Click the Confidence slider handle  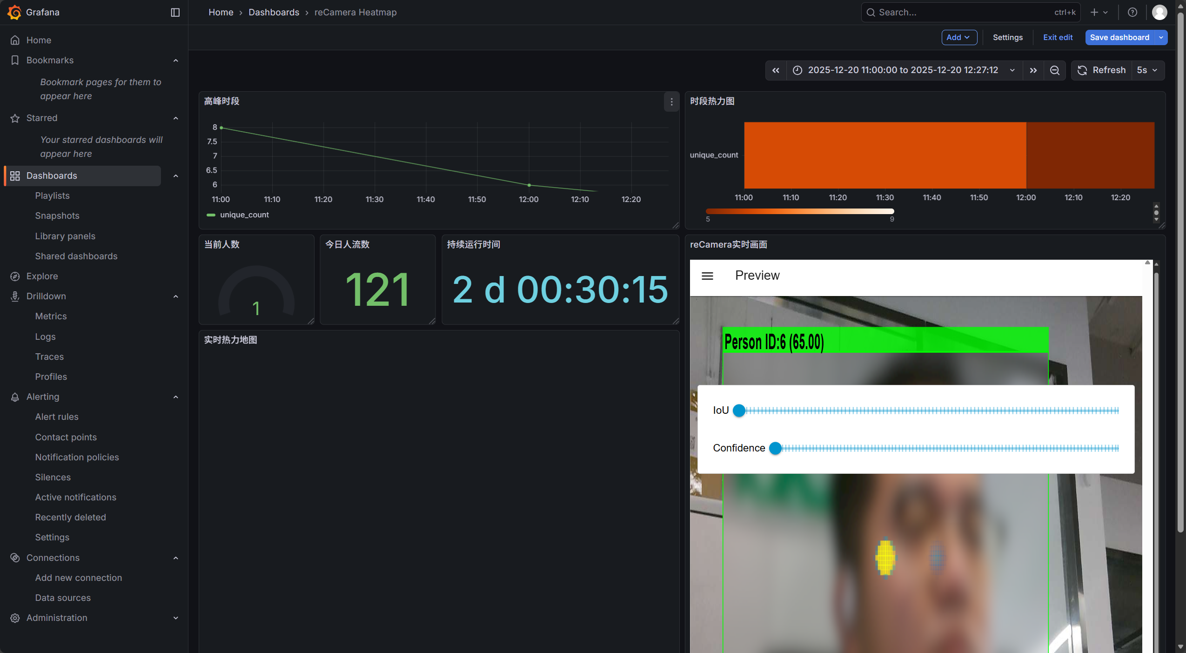coord(775,448)
